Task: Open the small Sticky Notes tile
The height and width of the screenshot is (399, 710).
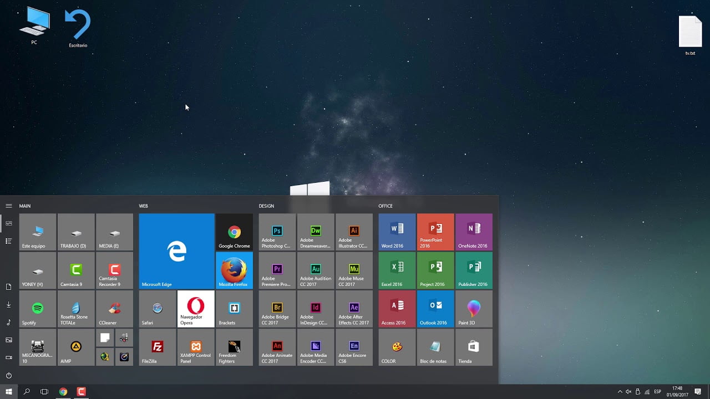Action: (x=105, y=337)
